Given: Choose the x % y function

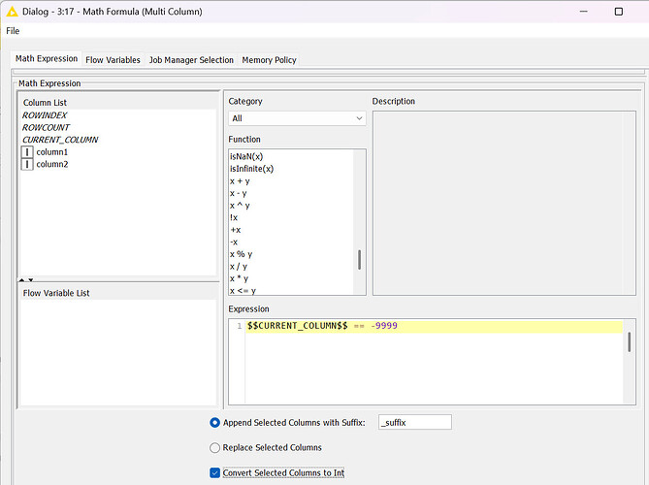Looking at the screenshot, I should [241, 254].
